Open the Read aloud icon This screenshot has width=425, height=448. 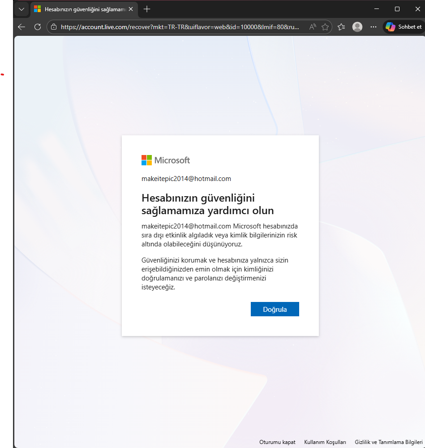[313, 27]
